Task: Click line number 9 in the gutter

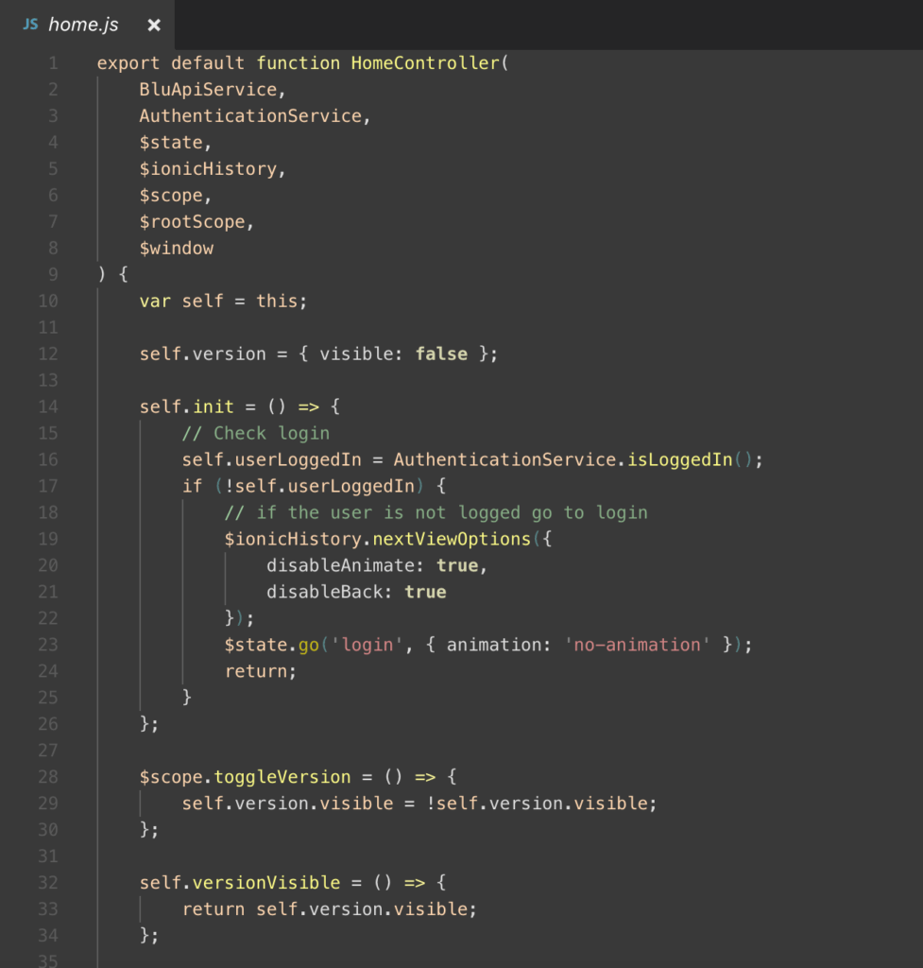Action: click(x=53, y=274)
